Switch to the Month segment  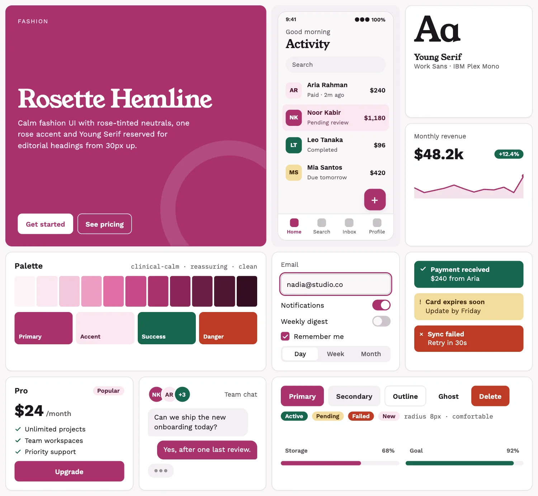[x=371, y=354]
